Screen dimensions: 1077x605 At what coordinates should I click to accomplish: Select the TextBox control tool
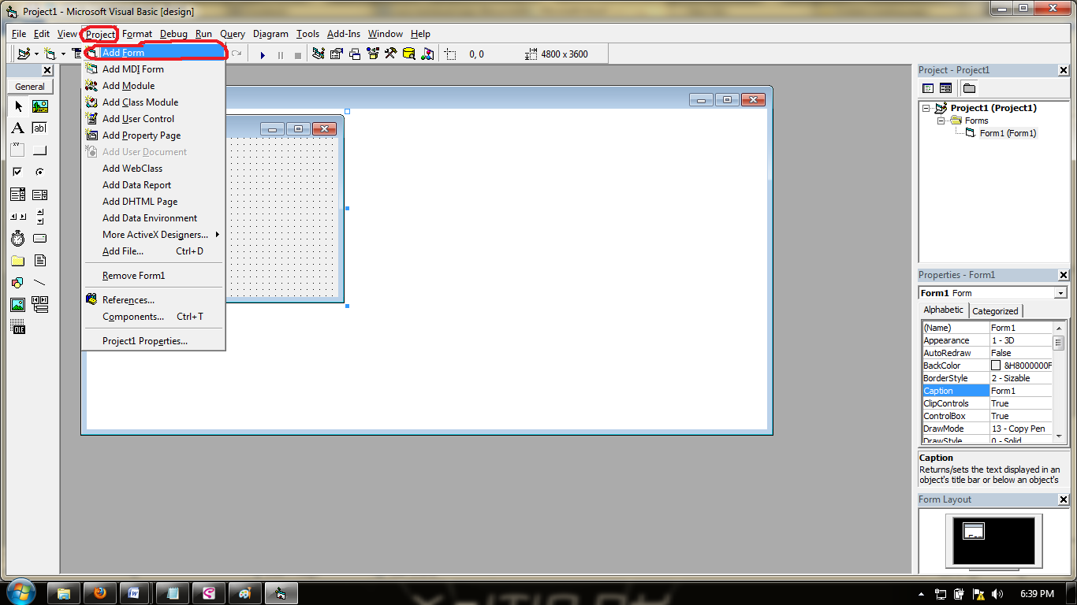[x=40, y=128]
